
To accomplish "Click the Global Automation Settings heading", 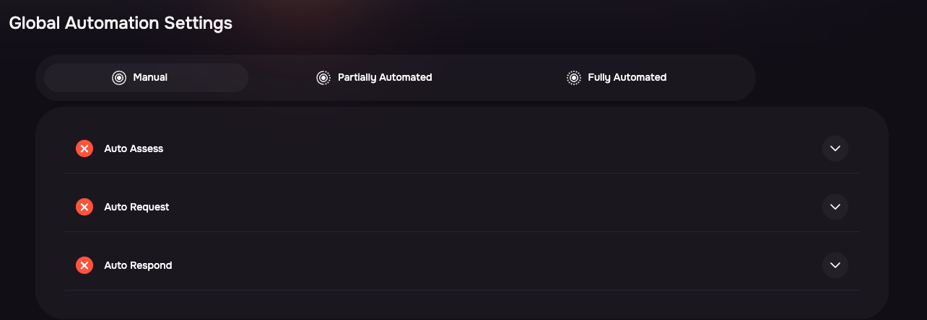I will click(121, 23).
